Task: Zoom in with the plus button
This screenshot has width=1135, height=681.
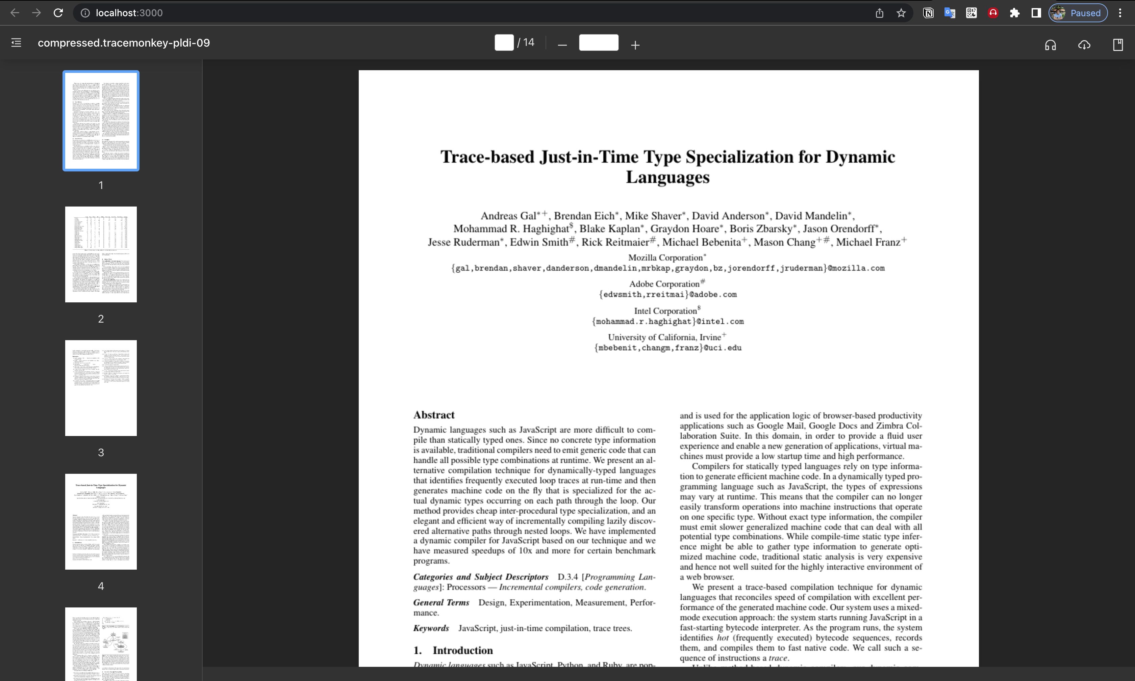Action: [635, 45]
